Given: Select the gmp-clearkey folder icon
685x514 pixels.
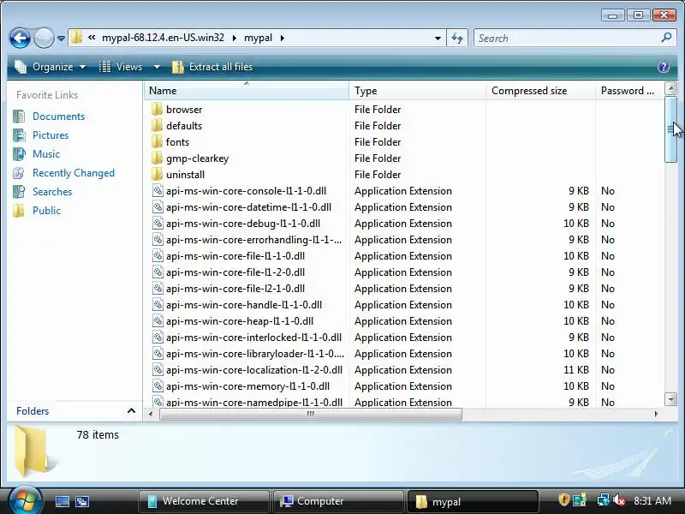Looking at the screenshot, I should pyautogui.click(x=157, y=158).
